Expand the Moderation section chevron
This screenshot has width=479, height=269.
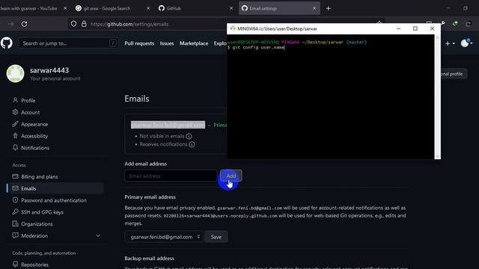98,236
